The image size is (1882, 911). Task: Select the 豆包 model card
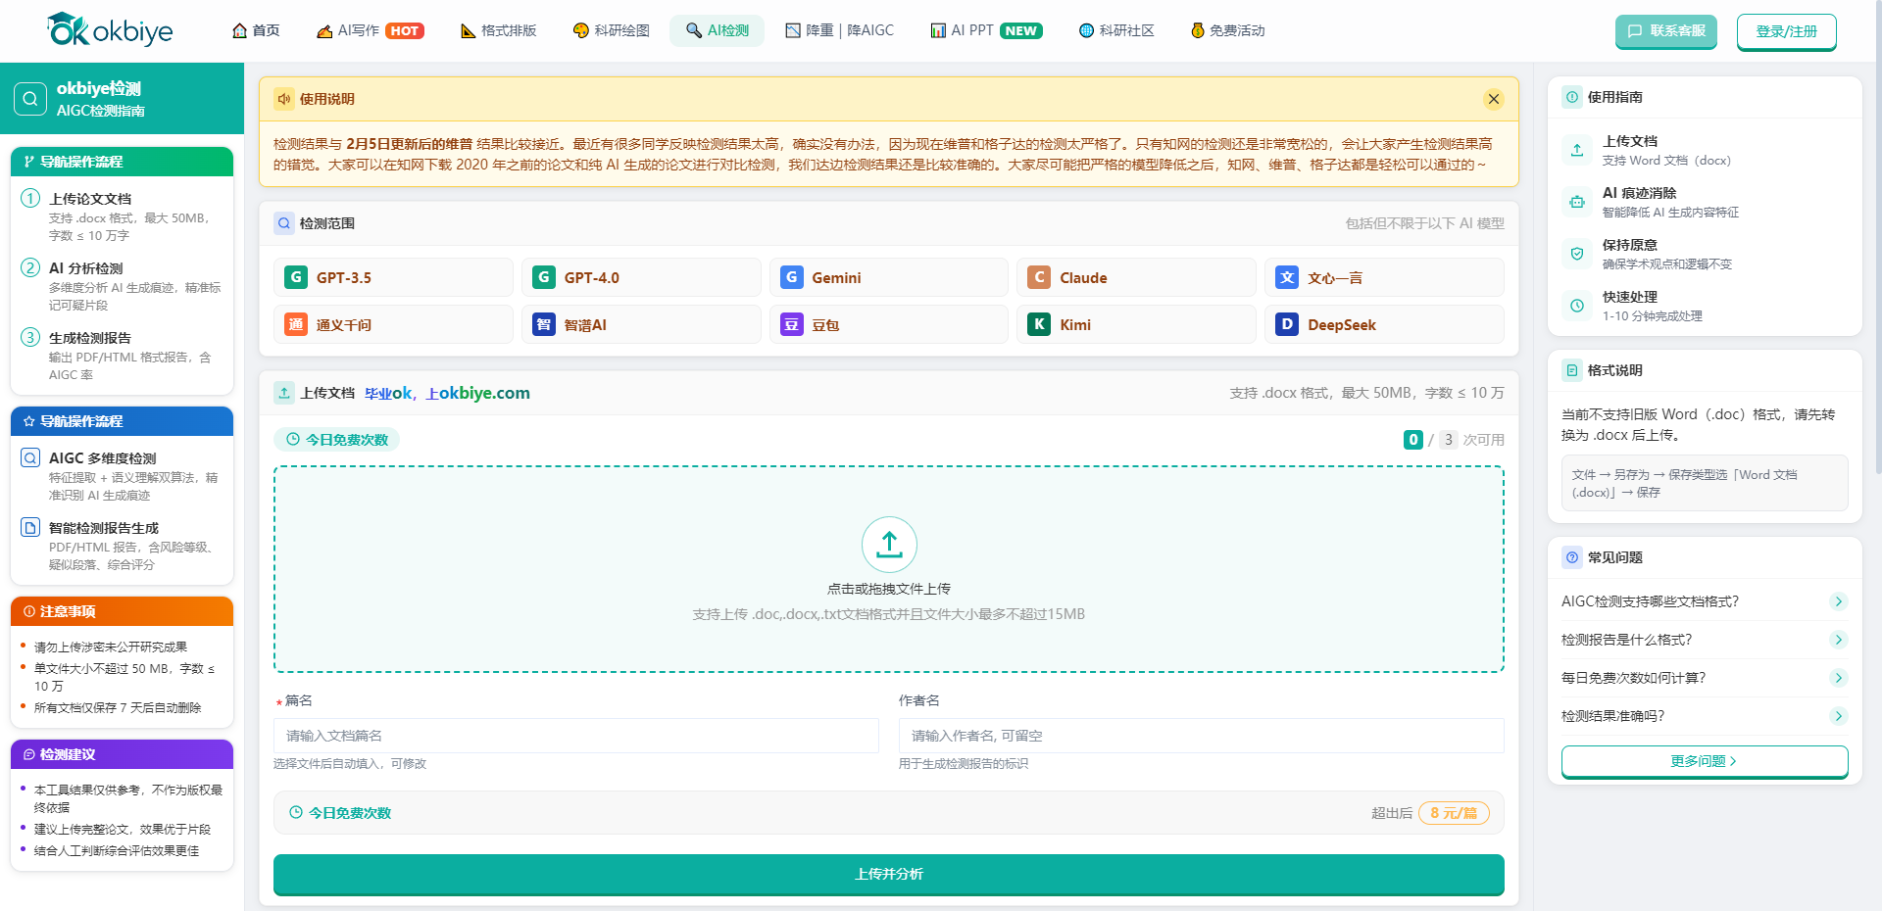coord(889,324)
